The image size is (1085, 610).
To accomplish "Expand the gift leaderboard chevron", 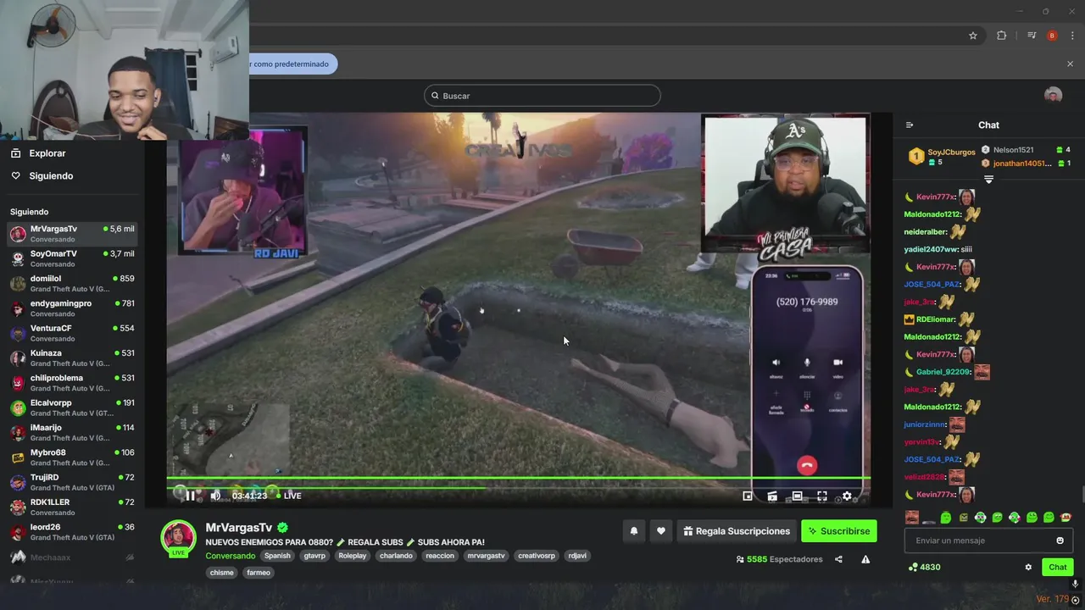I will point(988,179).
